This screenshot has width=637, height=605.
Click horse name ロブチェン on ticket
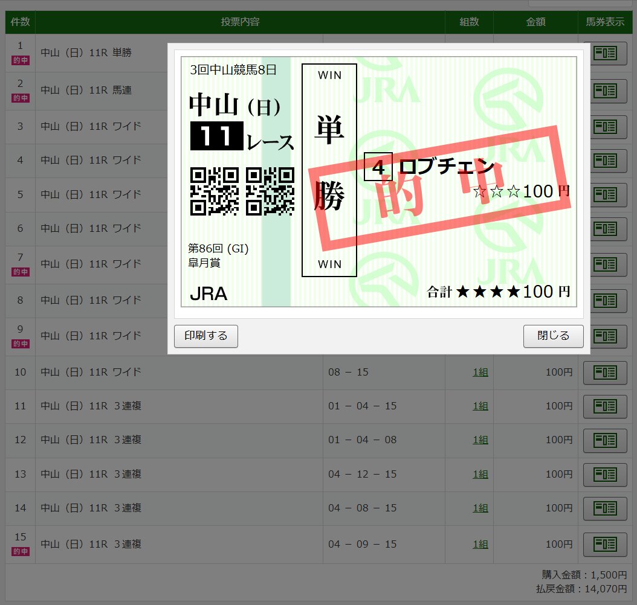pos(447,167)
